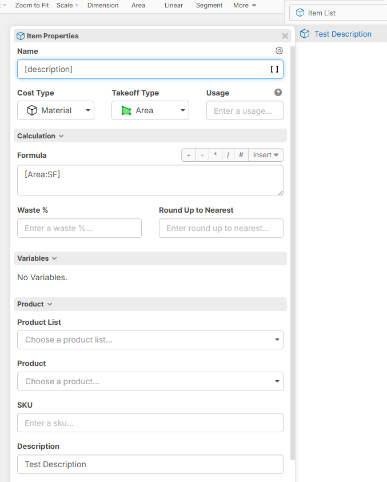Click the Waste % input field
Viewport: 387px width, 482px height.
pos(79,228)
